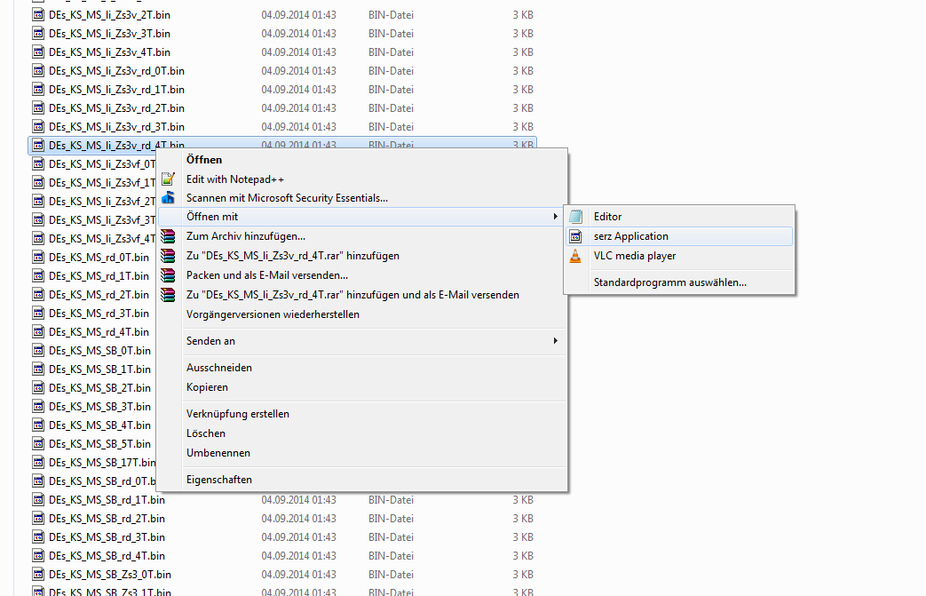Select file DEs_KS_MS_li_Zs3v_rd_1T.bin by name

coord(117,89)
